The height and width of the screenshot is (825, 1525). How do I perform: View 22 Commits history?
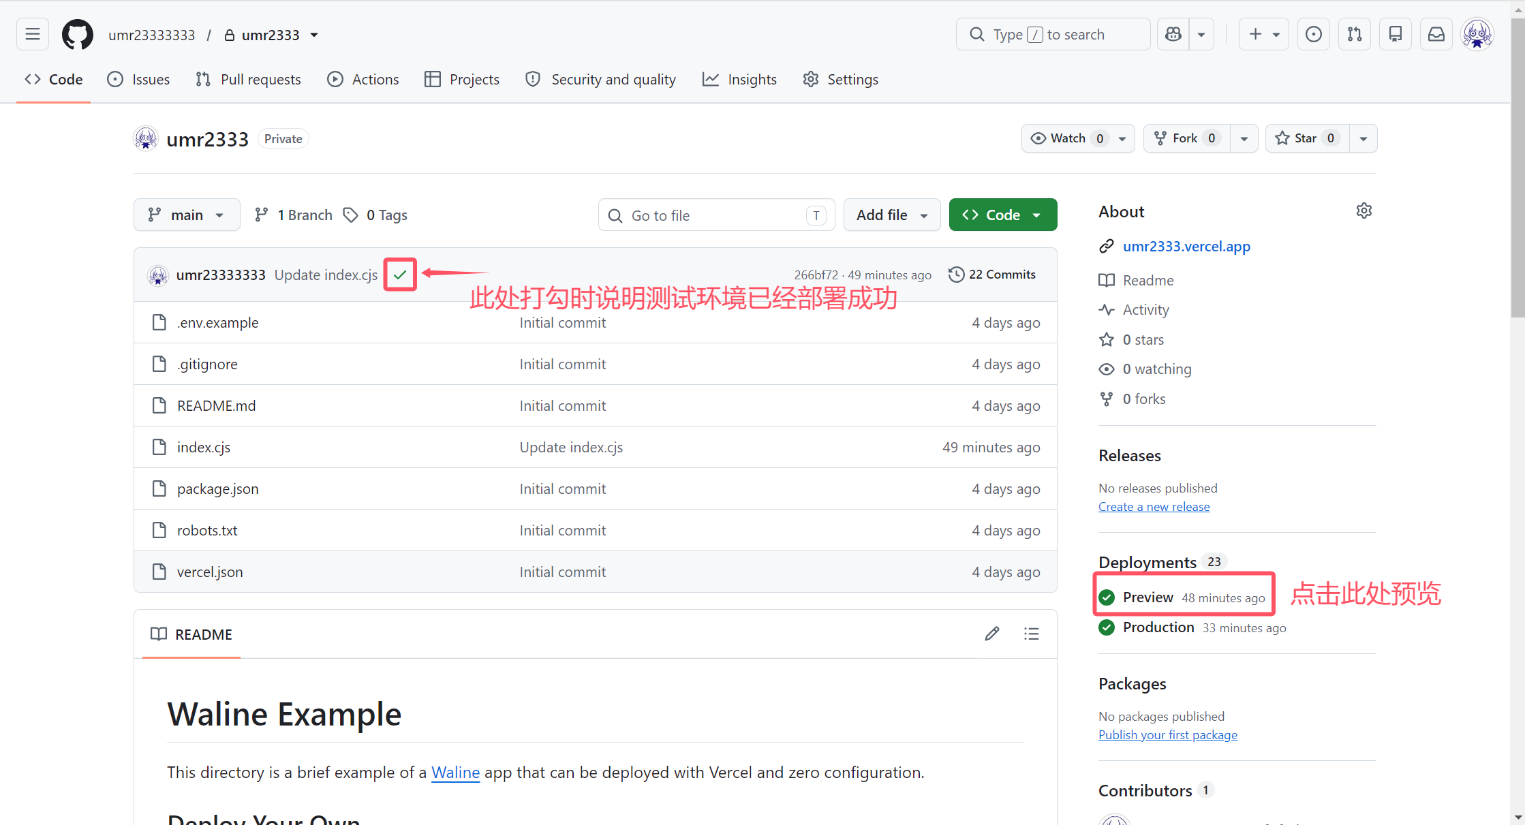click(x=992, y=275)
